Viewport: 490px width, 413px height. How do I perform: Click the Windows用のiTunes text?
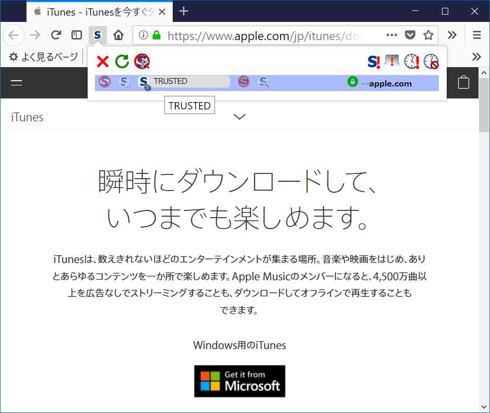click(x=240, y=345)
